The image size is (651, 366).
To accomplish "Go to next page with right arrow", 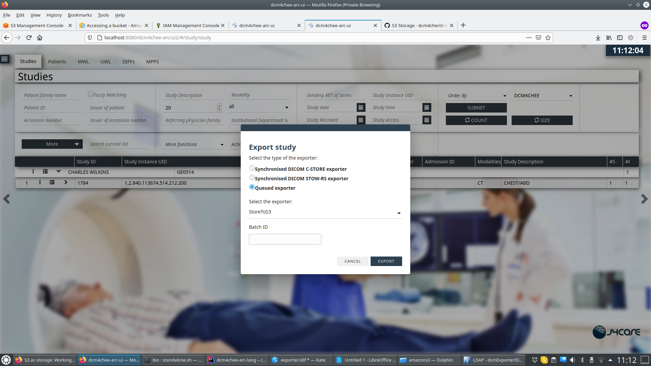I will click(644, 199).
